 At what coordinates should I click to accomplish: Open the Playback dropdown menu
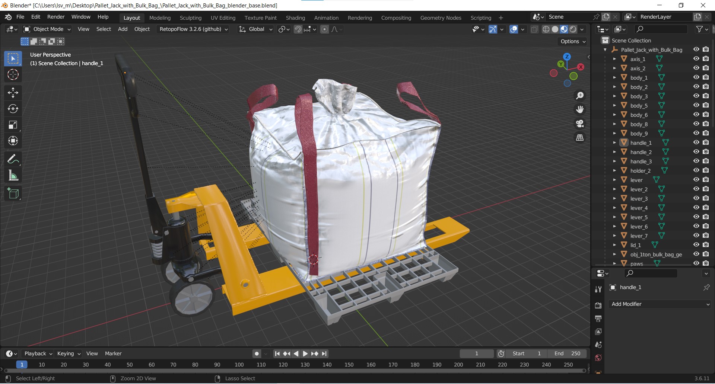click(x=38, y=353)
